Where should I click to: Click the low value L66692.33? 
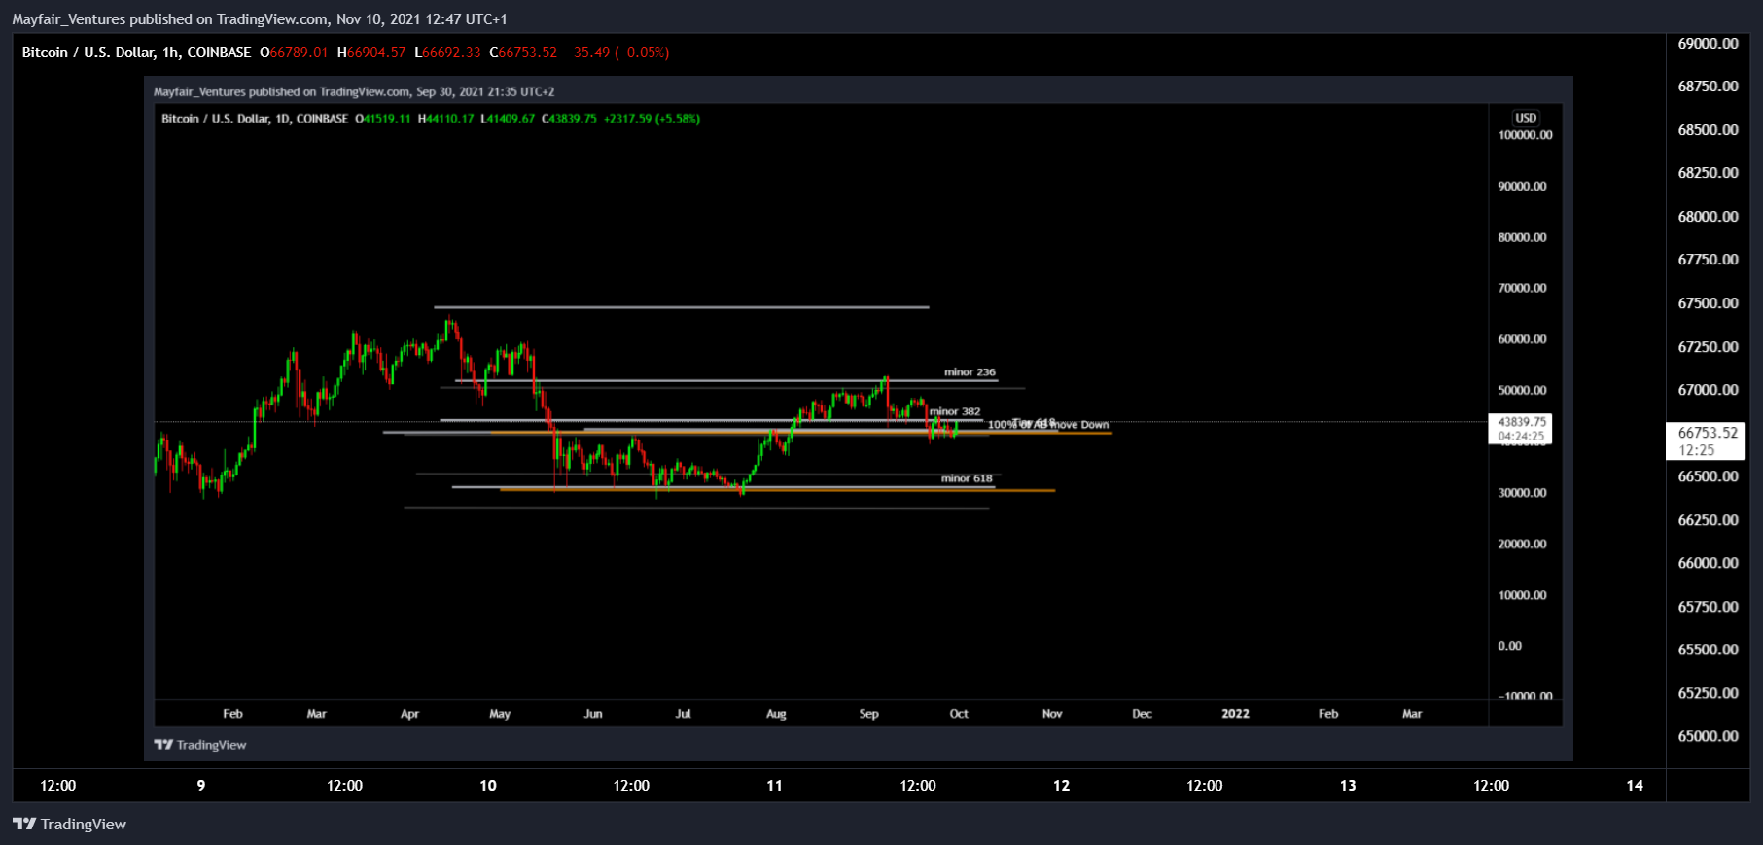447,53
